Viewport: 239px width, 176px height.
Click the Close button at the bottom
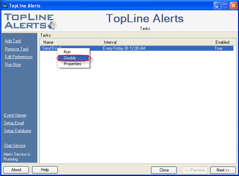(164, 170)
